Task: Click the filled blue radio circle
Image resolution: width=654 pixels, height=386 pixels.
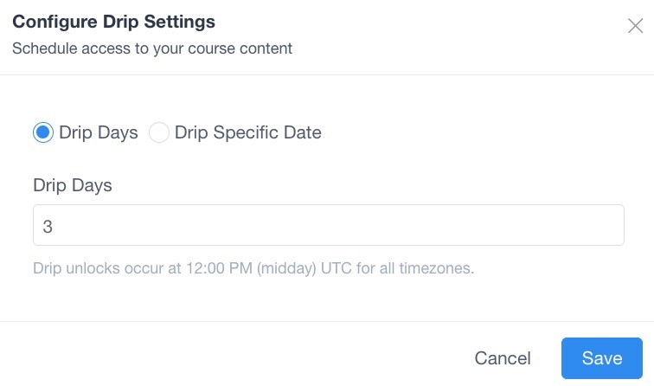Action: [x=43, y=132]
